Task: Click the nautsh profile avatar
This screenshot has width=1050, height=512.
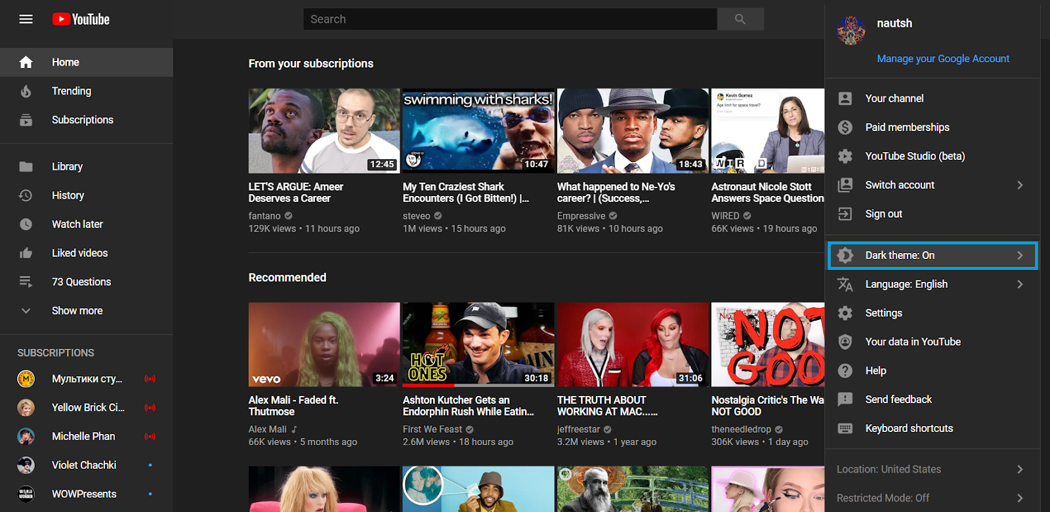Action: coord(851,31)
